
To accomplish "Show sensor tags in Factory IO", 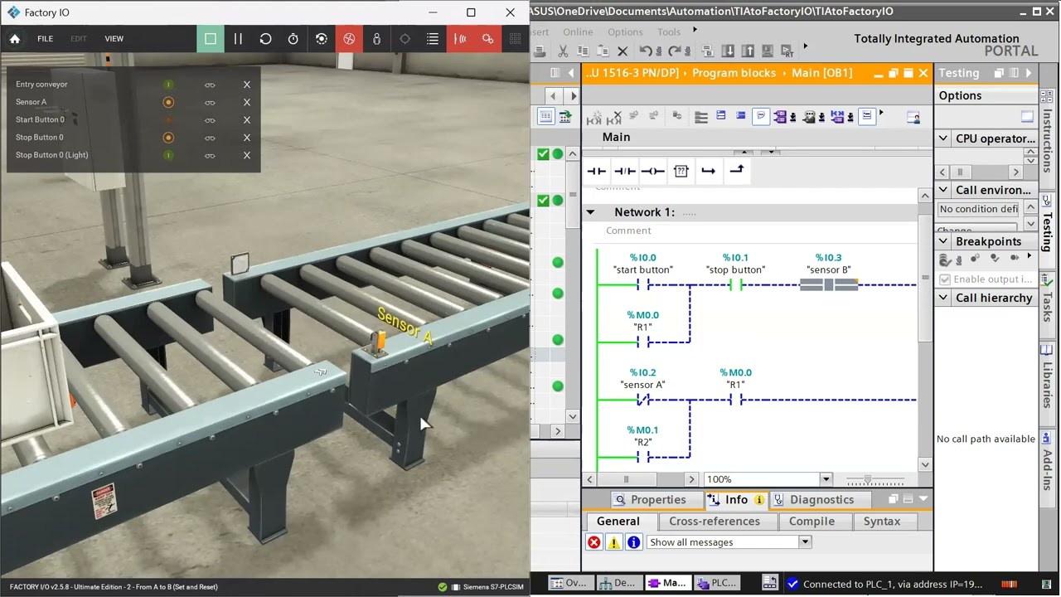I will 460,39.
